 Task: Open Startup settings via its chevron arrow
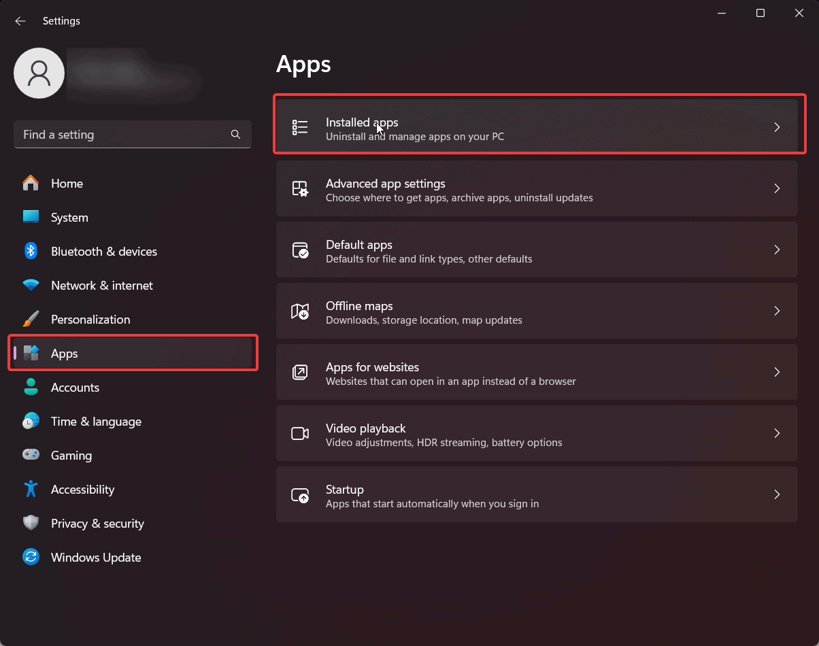[x=777, y=494]
